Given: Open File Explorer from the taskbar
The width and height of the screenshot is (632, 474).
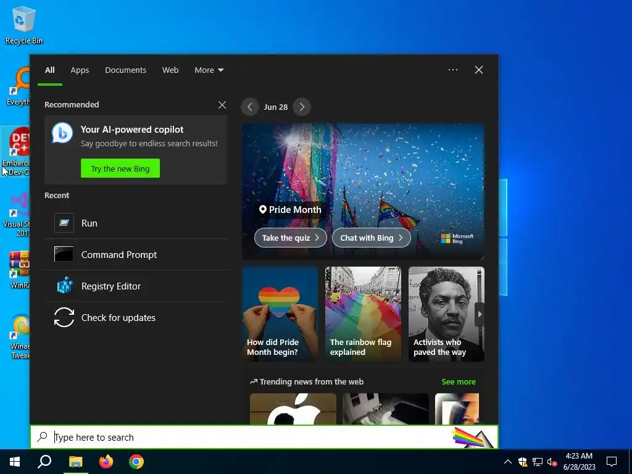Looking at the screenshot, I should pyautogui.click(x=75, y=462).
